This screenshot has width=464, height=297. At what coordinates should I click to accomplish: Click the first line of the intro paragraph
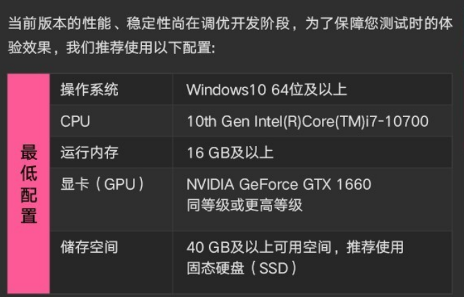231,25
